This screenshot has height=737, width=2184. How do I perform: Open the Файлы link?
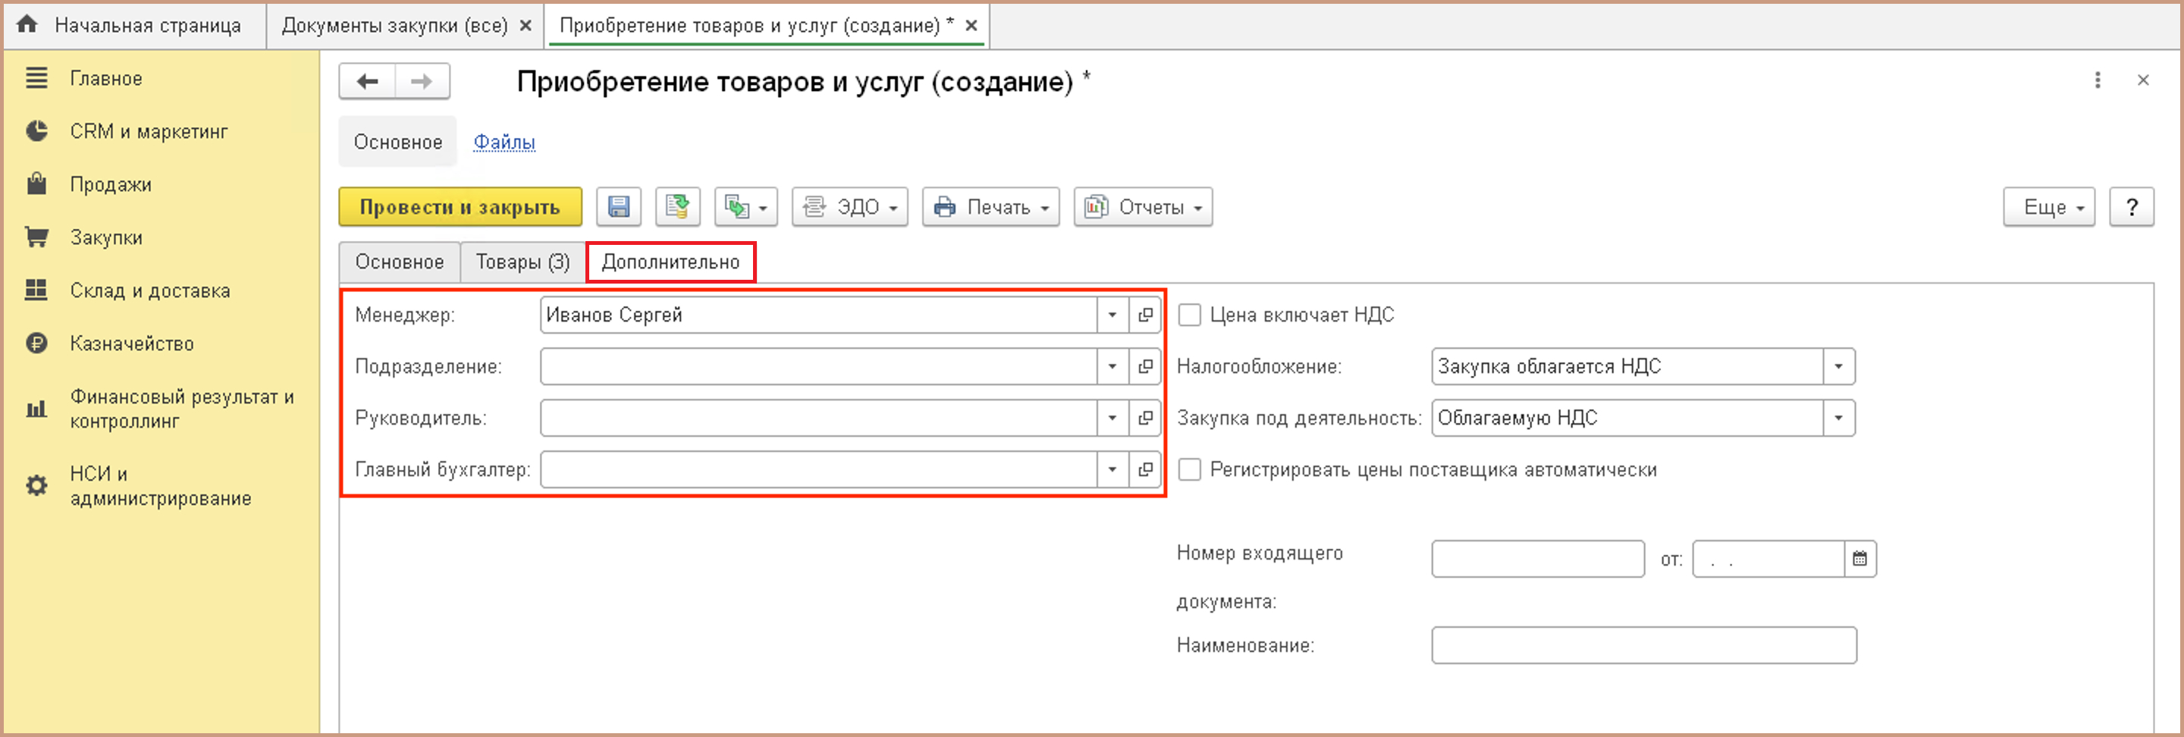click(504, 143)
